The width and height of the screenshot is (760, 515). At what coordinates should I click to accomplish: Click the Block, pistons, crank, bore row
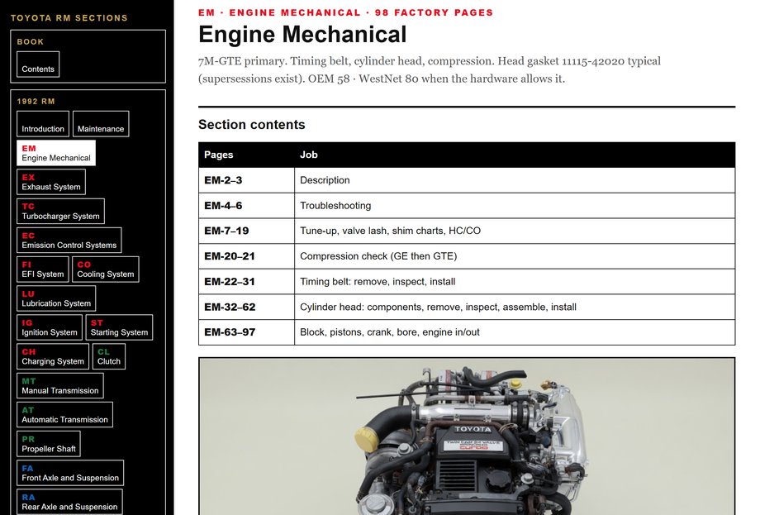click(x=515, y=332)
